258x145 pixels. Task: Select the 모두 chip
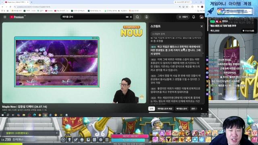tap(152, 109)
